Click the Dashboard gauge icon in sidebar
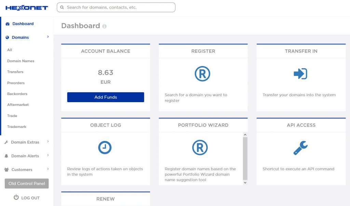Viewport: 350px width, 206px height. (8, 24)
